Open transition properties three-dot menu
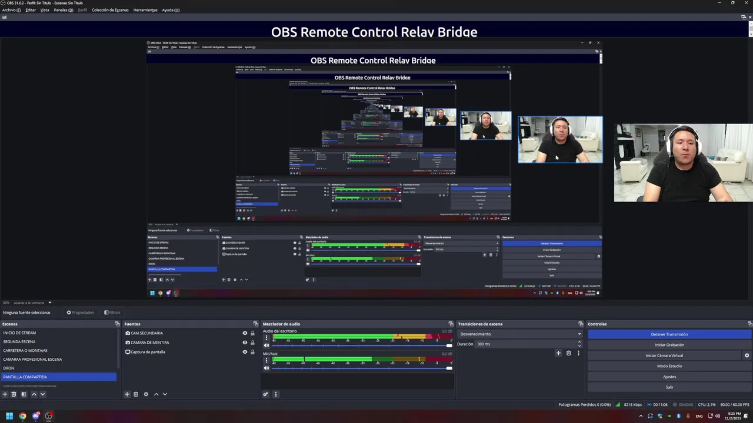753x423 pixels. point(578,353)
